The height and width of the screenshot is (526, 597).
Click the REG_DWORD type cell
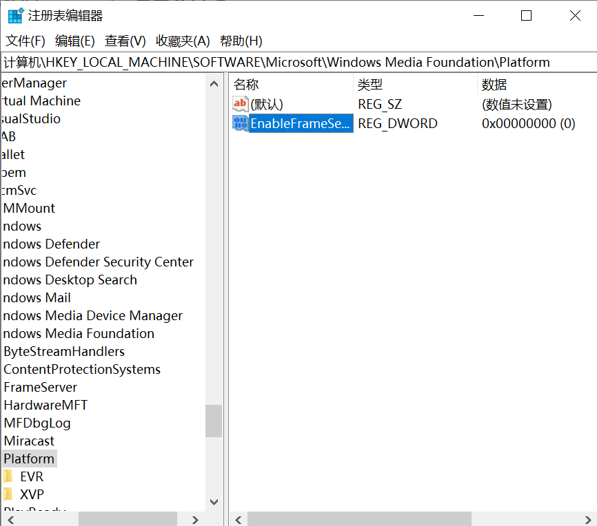(398, 124)
